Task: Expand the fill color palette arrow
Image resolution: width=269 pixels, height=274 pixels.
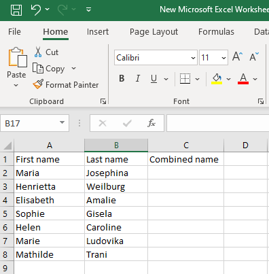Action: point(228,79)
